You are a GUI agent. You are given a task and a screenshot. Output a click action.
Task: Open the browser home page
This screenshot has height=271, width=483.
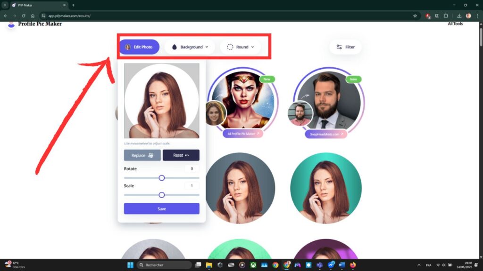click(x=33, y=16)
